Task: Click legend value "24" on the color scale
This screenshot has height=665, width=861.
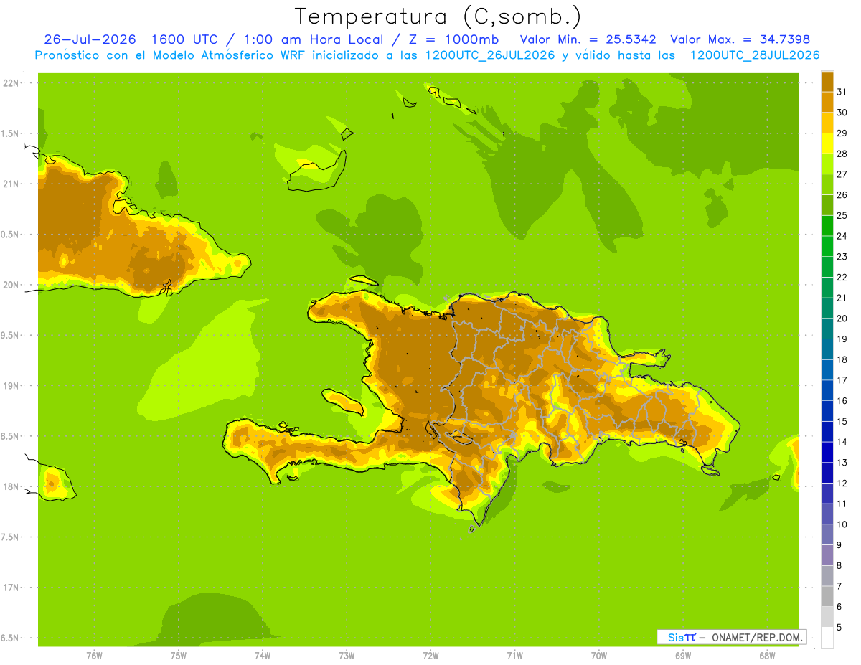Action: point(842,236)
